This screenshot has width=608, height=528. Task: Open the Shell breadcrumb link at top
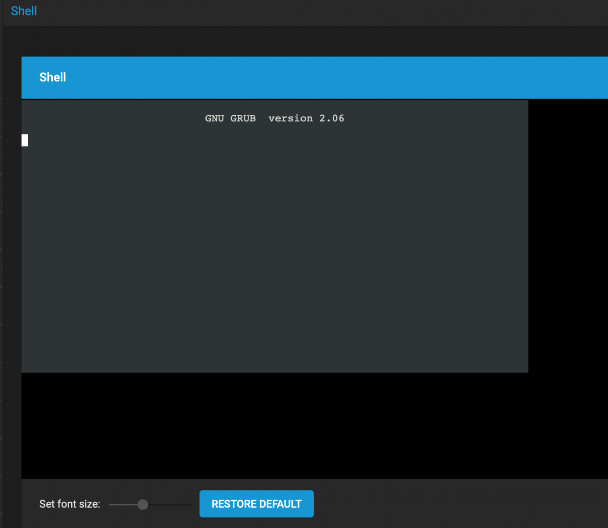[24, 11]
